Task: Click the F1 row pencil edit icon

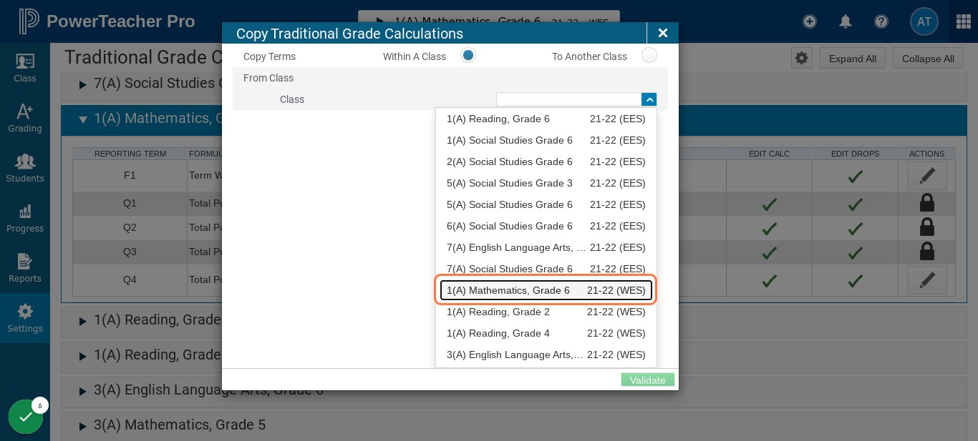Action: [x=927, y=175]
